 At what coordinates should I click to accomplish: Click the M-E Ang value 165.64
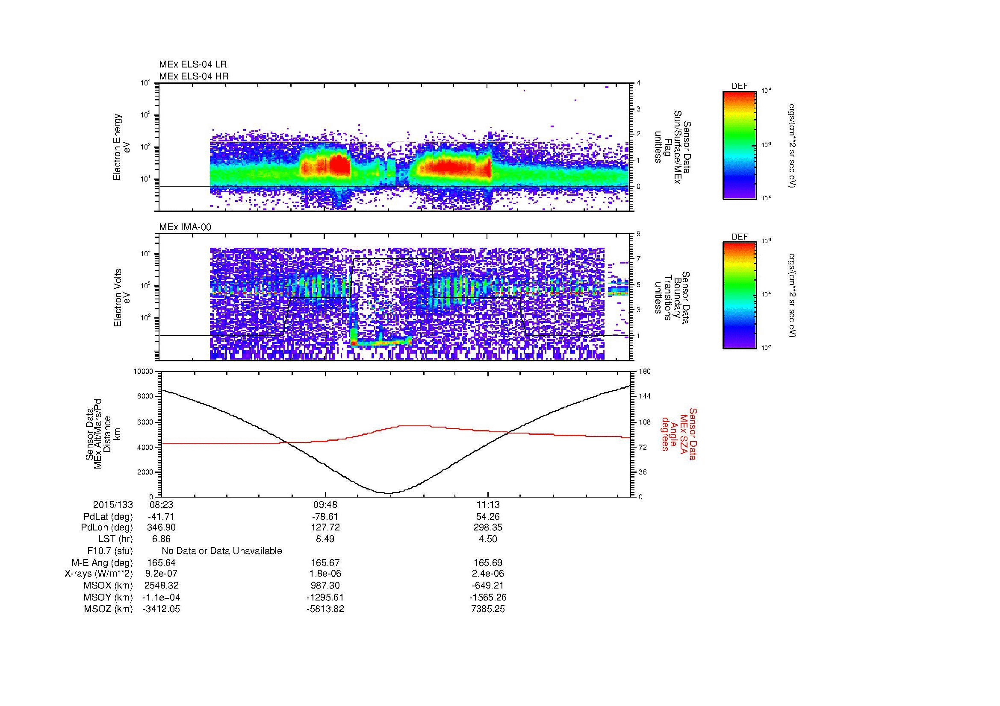tap(162, 563)
